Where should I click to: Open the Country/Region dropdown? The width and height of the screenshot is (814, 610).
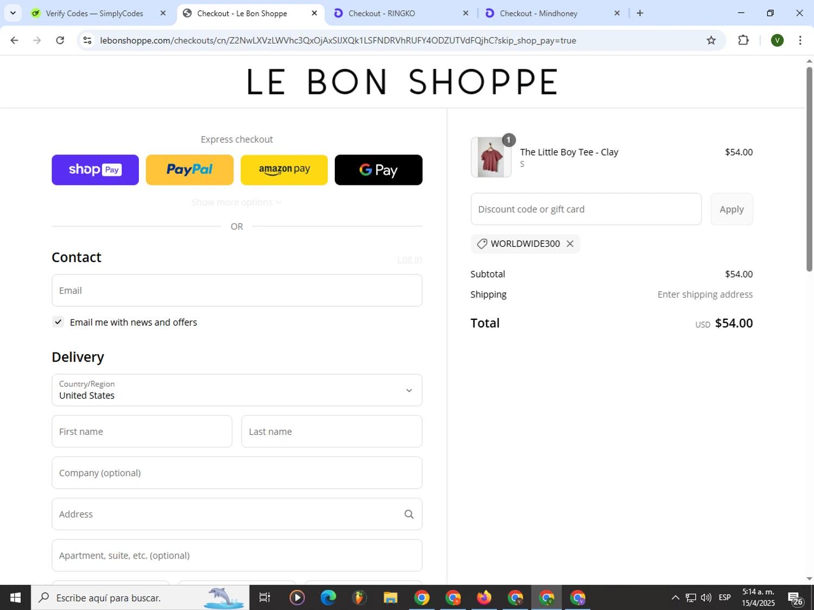[x=237, y=390]
